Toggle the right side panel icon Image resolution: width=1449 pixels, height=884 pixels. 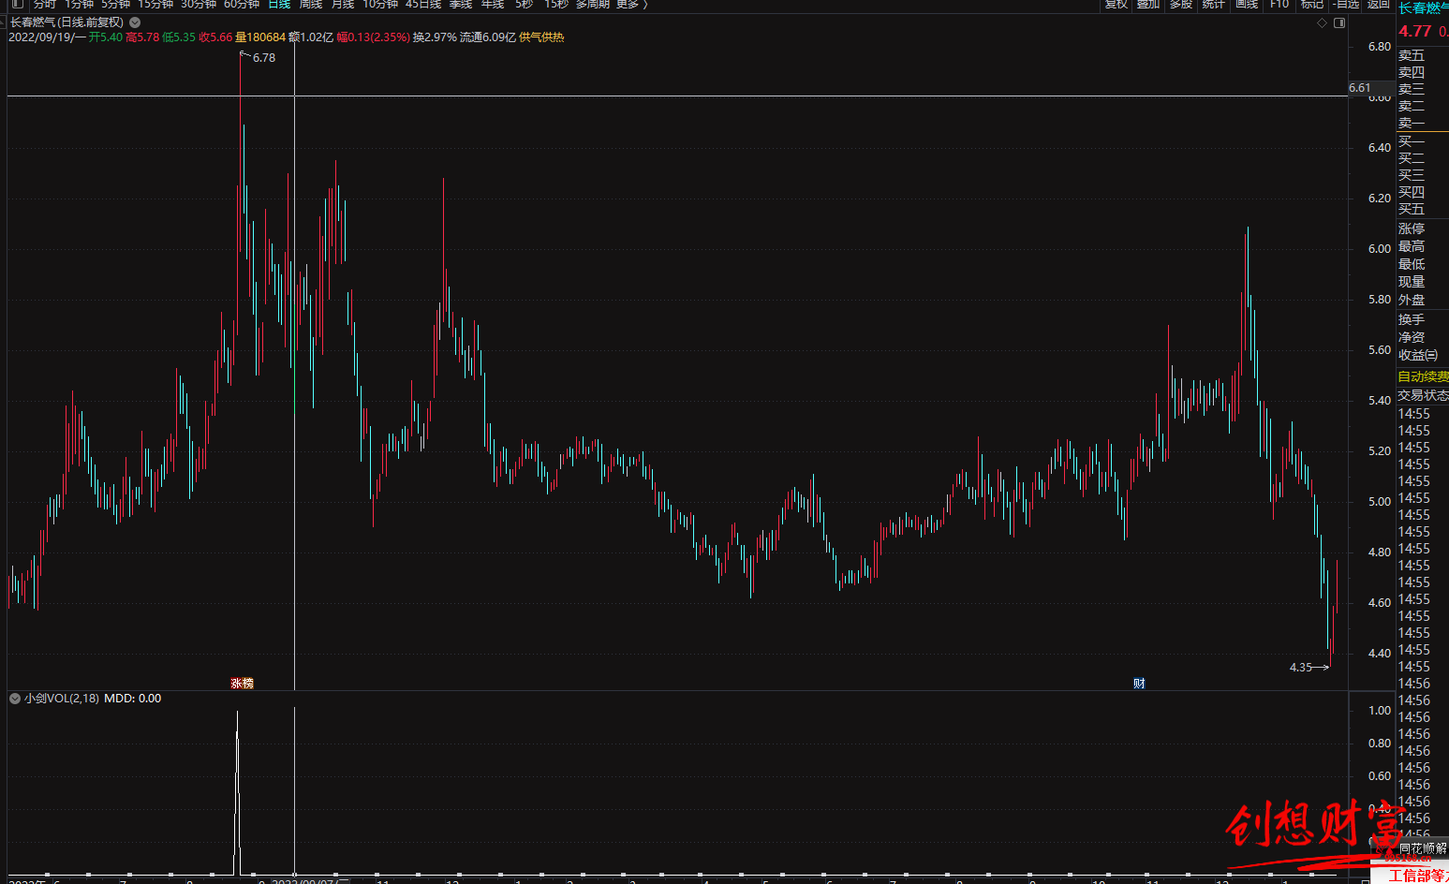[1339, 23]
